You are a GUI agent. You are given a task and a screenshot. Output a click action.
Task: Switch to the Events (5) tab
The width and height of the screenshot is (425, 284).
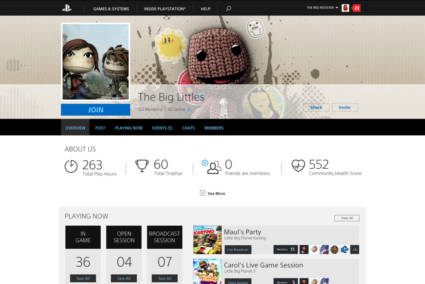click(162, 128)
